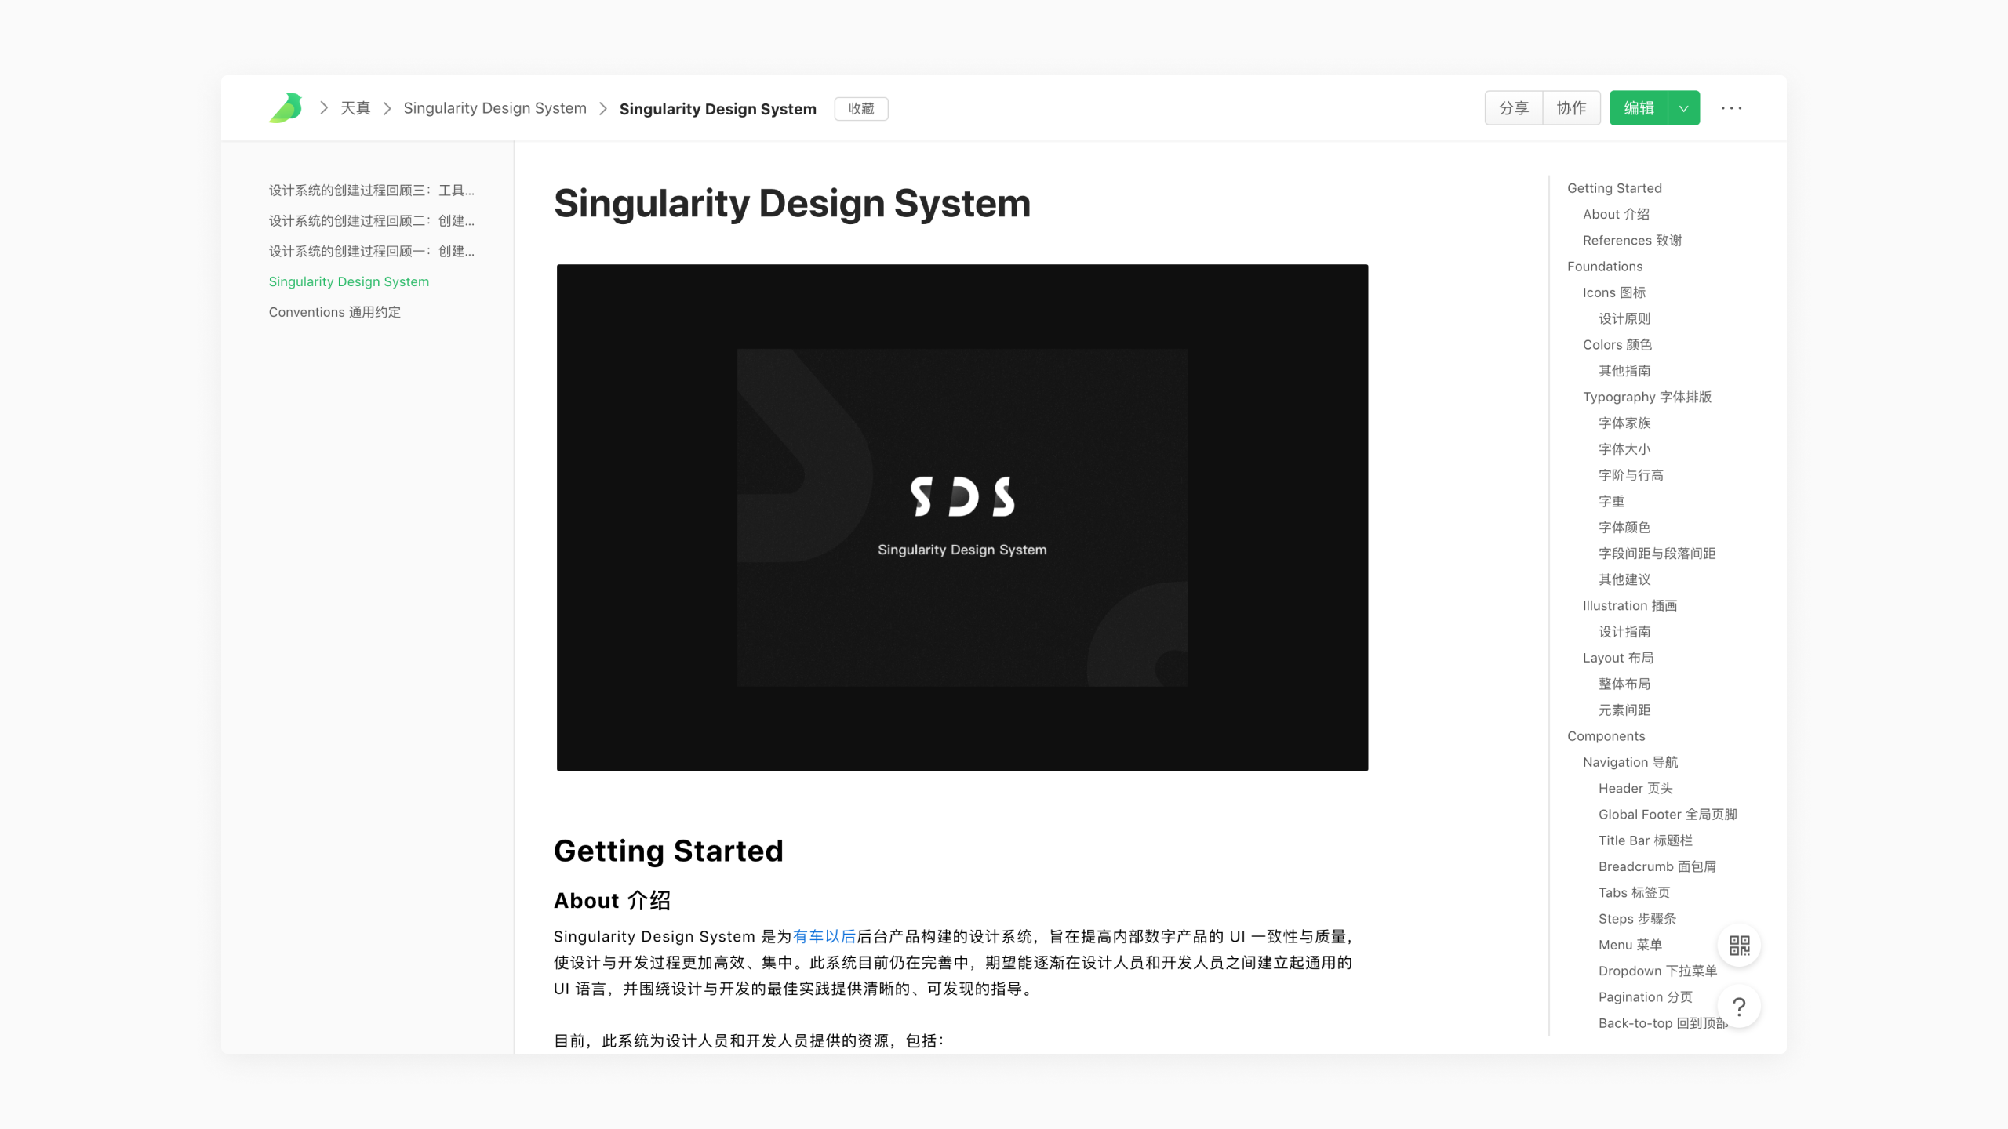This screenshot has height=1129, width=2008.
Task: Jump to Breadcrumb 面包屑 outline entry
Action: (1657, 866)
